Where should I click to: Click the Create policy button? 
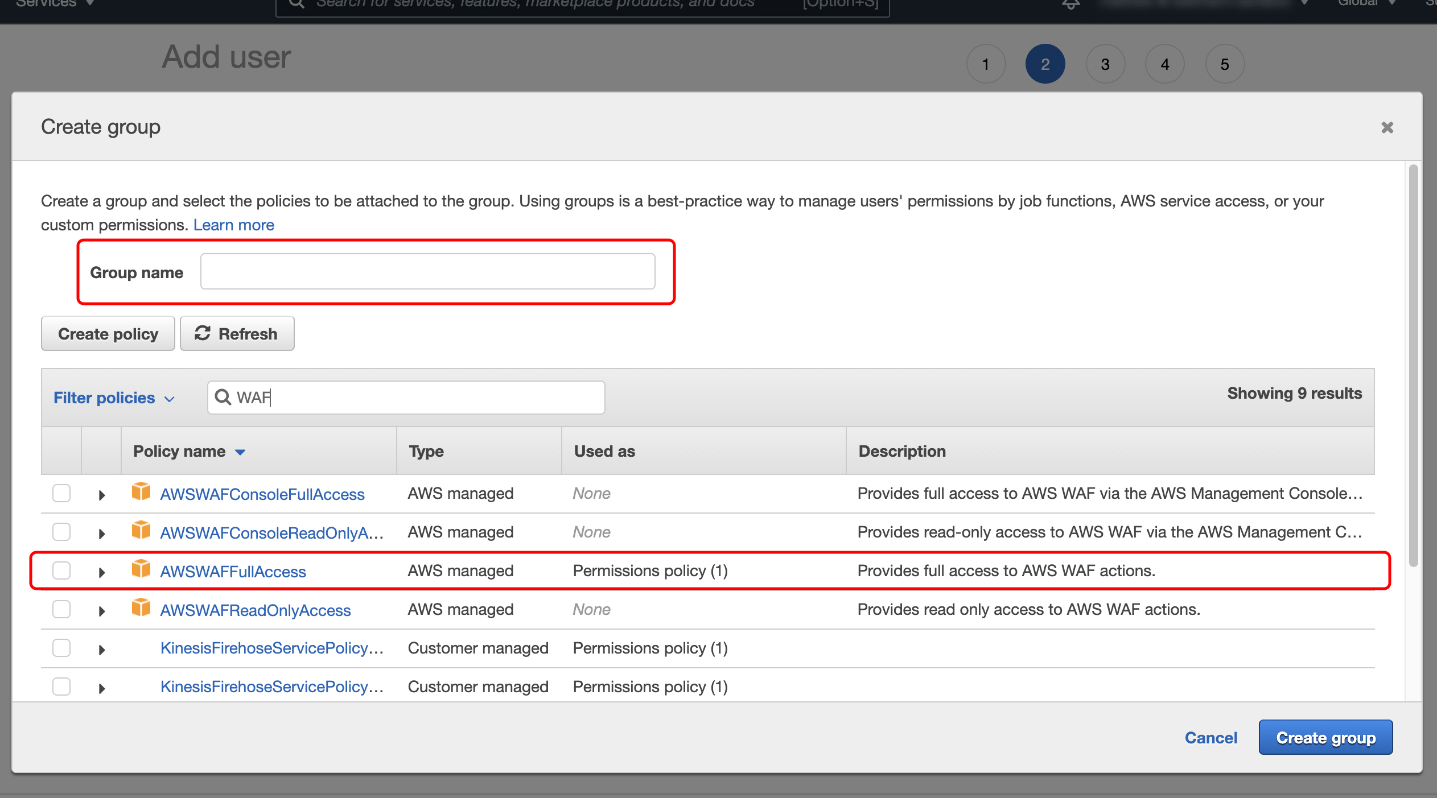[x=108, y=333]
